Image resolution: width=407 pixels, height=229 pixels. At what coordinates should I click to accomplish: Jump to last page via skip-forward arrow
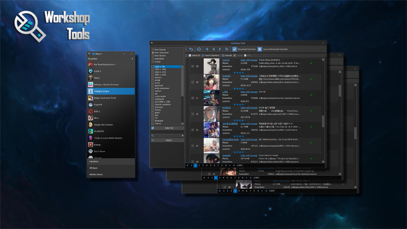(x=227, y=49)
